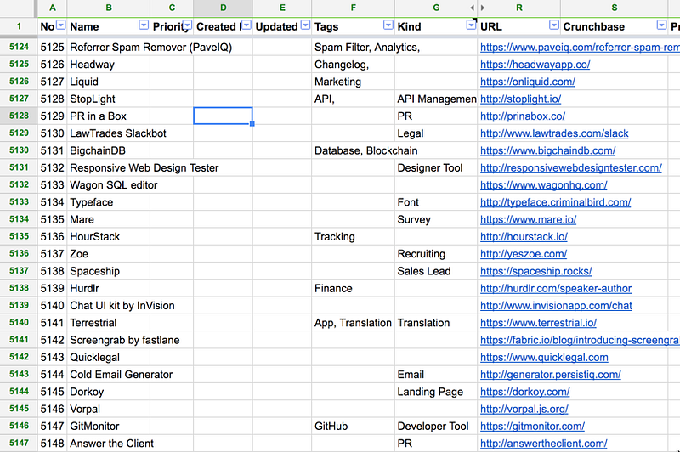
Task: Select the 'Landing Page' kind cell
Action: point(436,392)
